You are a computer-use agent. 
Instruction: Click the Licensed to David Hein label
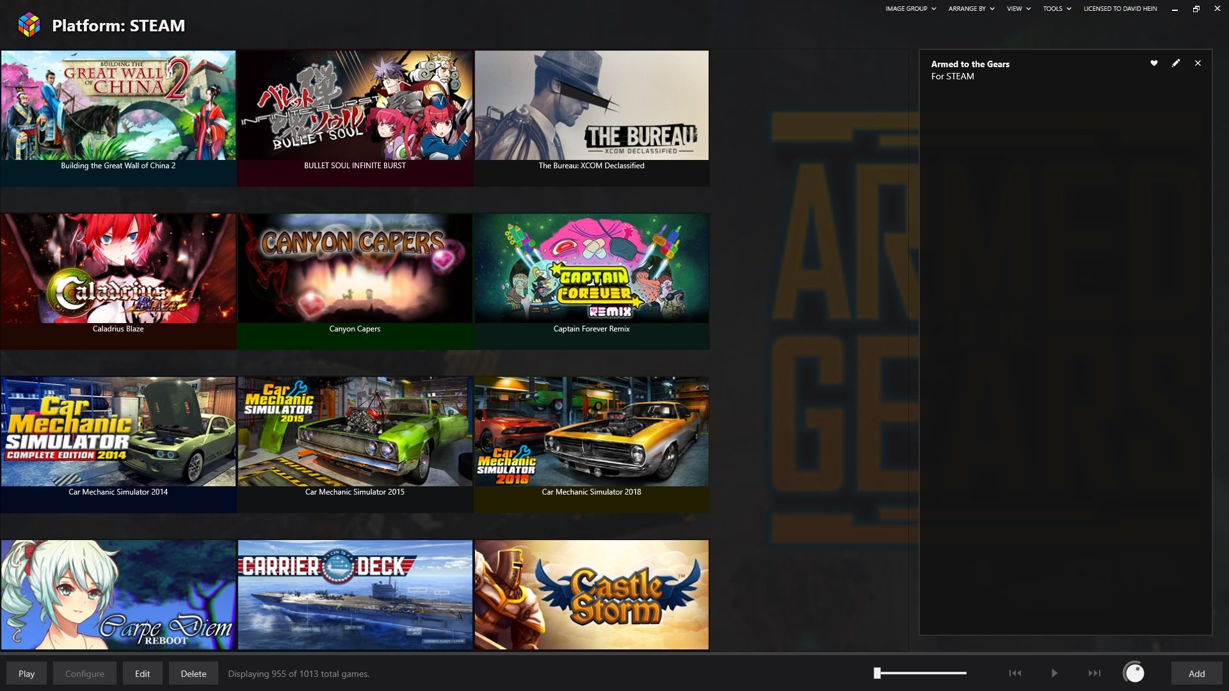[x=1120, y=9]
